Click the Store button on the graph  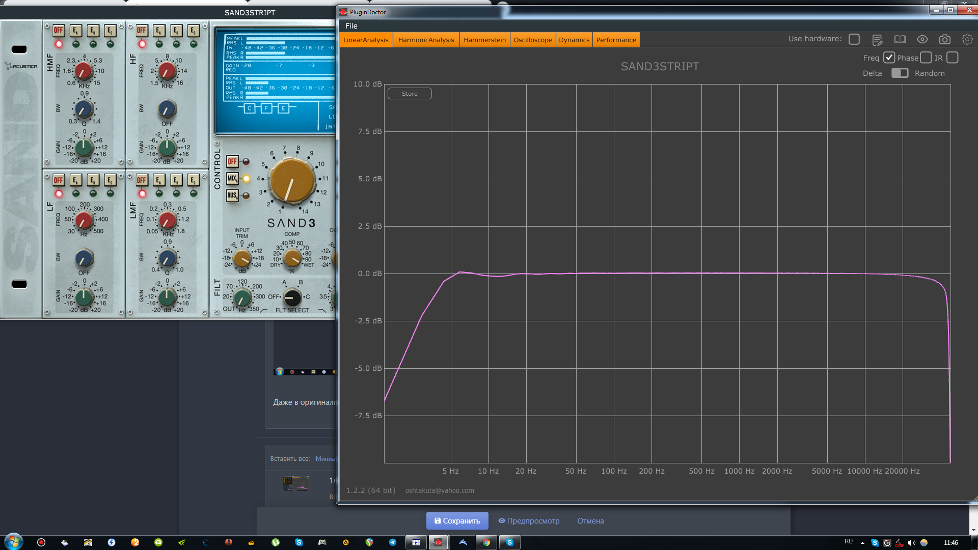coord(410,94)
